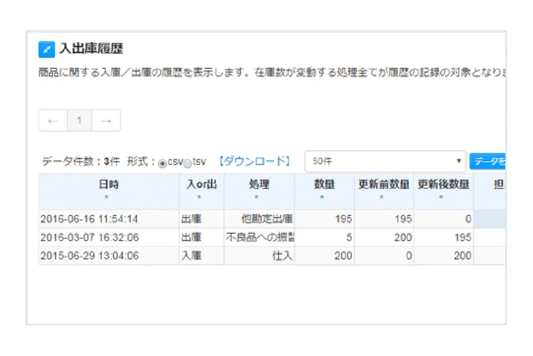Sort by the 更新前数量 column header
Screen dimensions: 533x356
pos(384,191)
